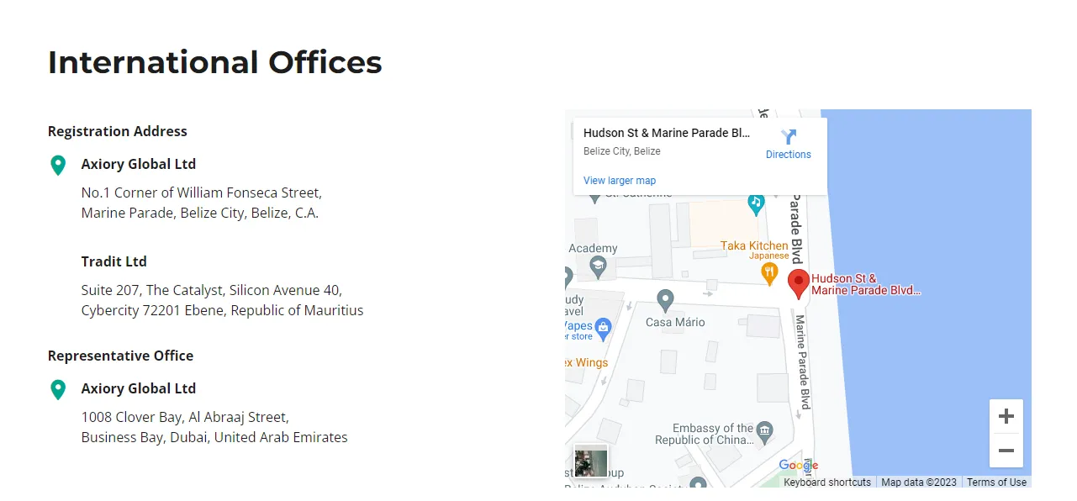Screen dimensions: 1077x501
Task: Click the International Offices heading
Action: coord(215,62)
